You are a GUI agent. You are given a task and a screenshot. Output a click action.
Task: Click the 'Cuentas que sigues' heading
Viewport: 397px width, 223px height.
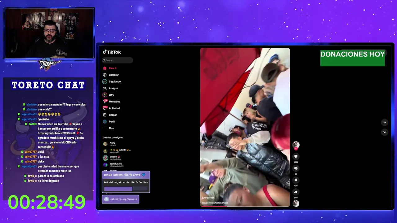[113, 138]
